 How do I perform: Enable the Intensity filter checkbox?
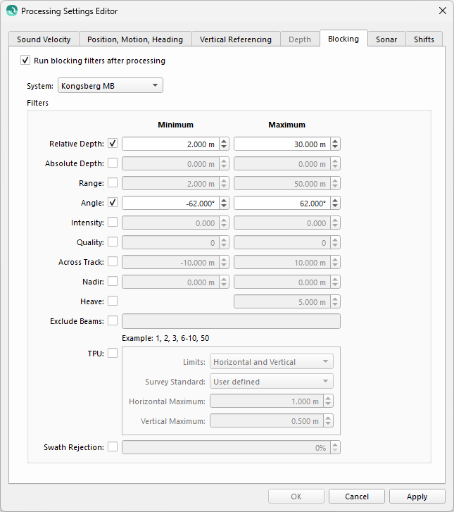(113, 223)
